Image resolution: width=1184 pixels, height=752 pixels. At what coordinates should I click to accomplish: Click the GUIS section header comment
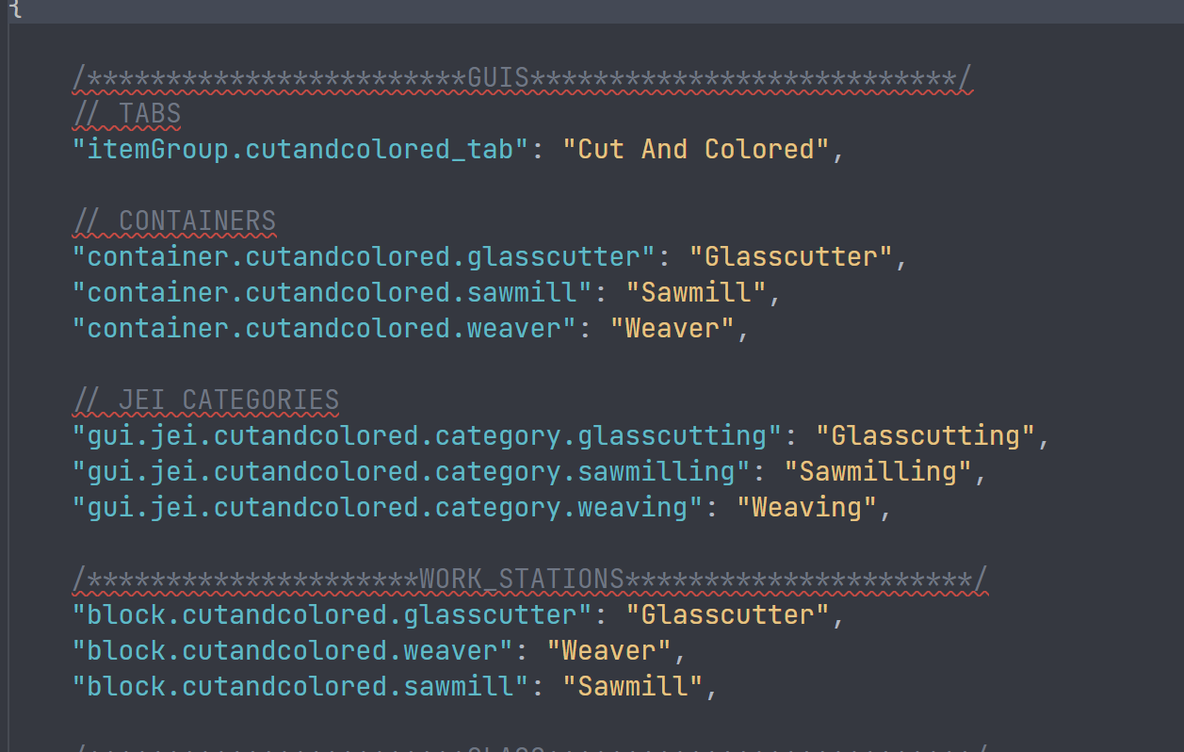tap(523, 77)
